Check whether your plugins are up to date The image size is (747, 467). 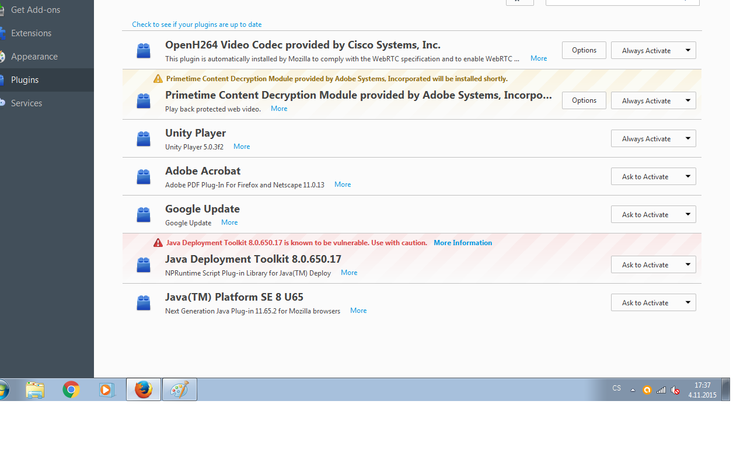click(197, 25)
